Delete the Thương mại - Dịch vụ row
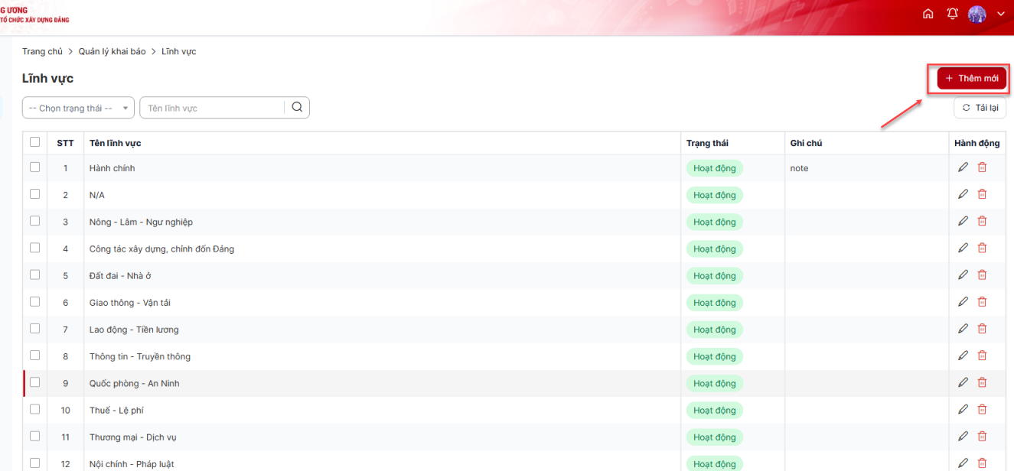1014x471 pixels. click(982, 436)
